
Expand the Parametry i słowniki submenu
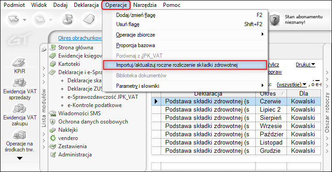[x=185, y=86]
